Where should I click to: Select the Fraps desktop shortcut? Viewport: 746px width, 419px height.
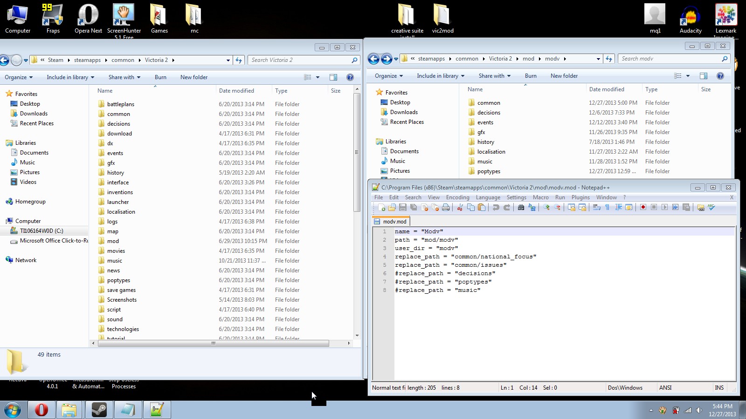coord(53,19)
